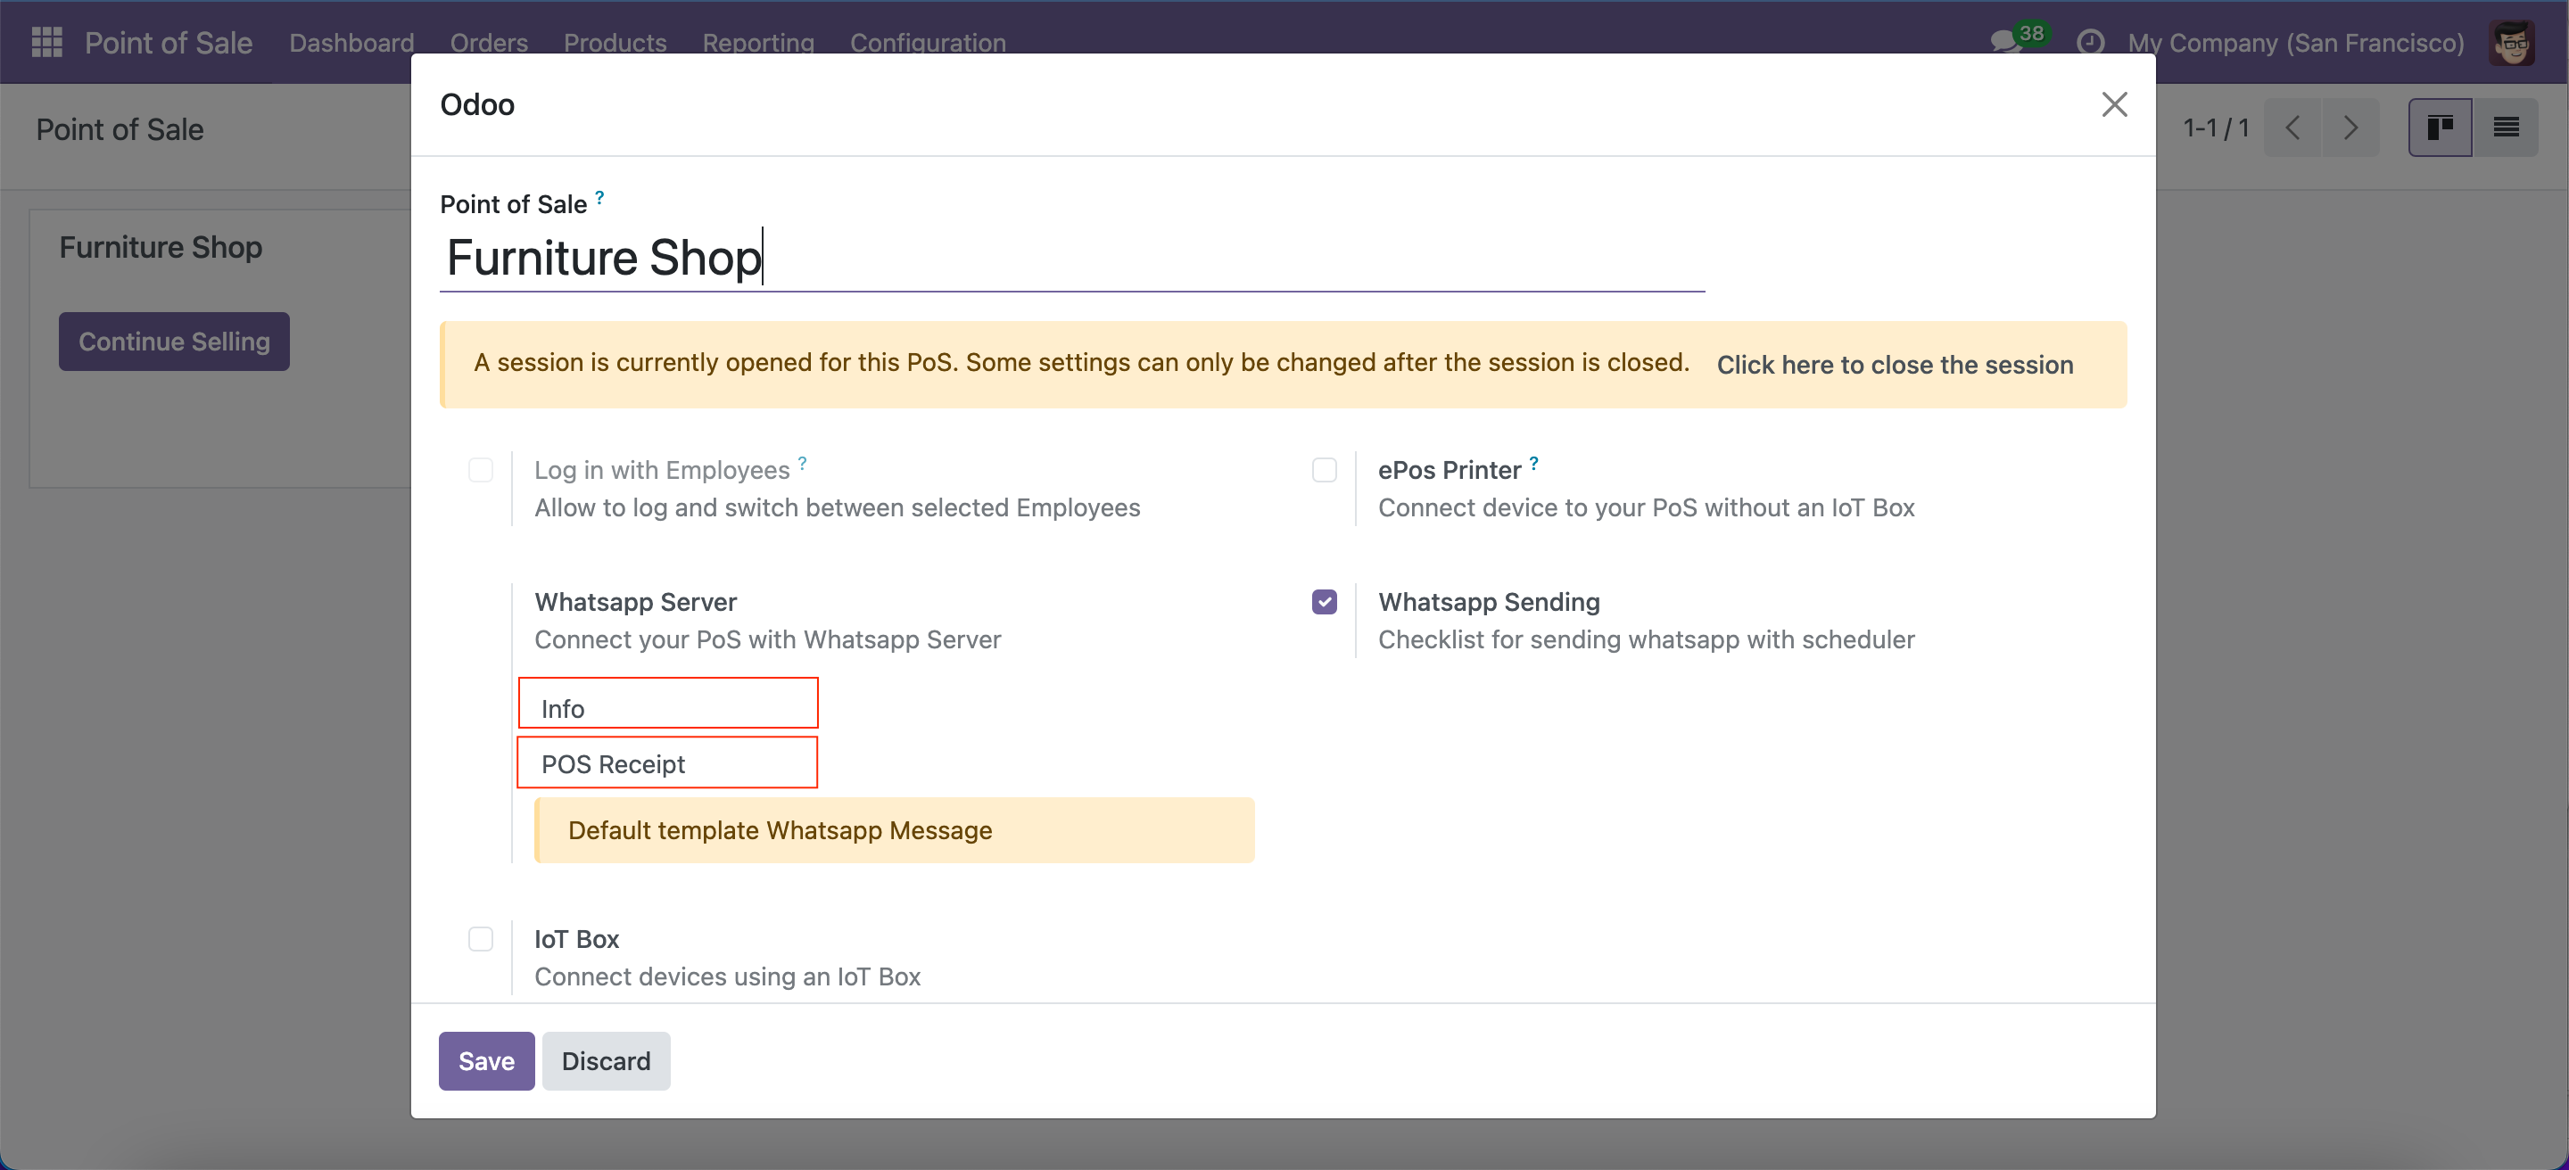The image size is (2569, 1170).
Task: Click help tooltip next to ePos Printer
Action: (1534, 463)
